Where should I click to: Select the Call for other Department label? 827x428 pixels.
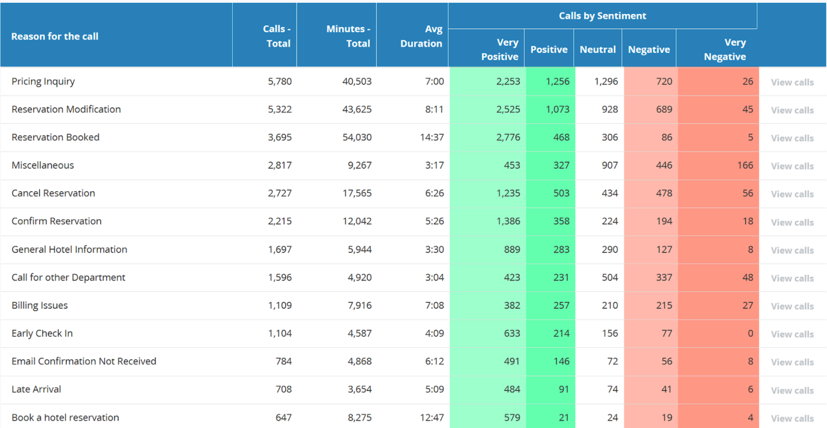click(x=68, y=277)
